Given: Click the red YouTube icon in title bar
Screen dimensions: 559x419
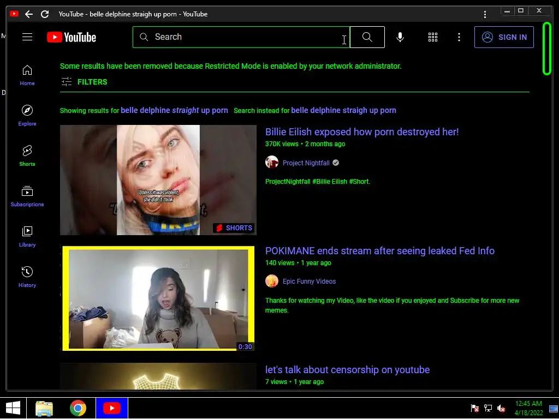Looking at the screenshot, I should (14, 14).
